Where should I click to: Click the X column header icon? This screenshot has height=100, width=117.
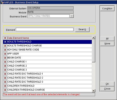click(x=5, y=38)
